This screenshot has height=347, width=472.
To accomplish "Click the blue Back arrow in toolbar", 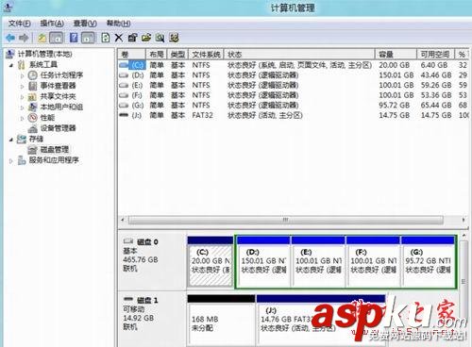I will (x=10, y=38).
